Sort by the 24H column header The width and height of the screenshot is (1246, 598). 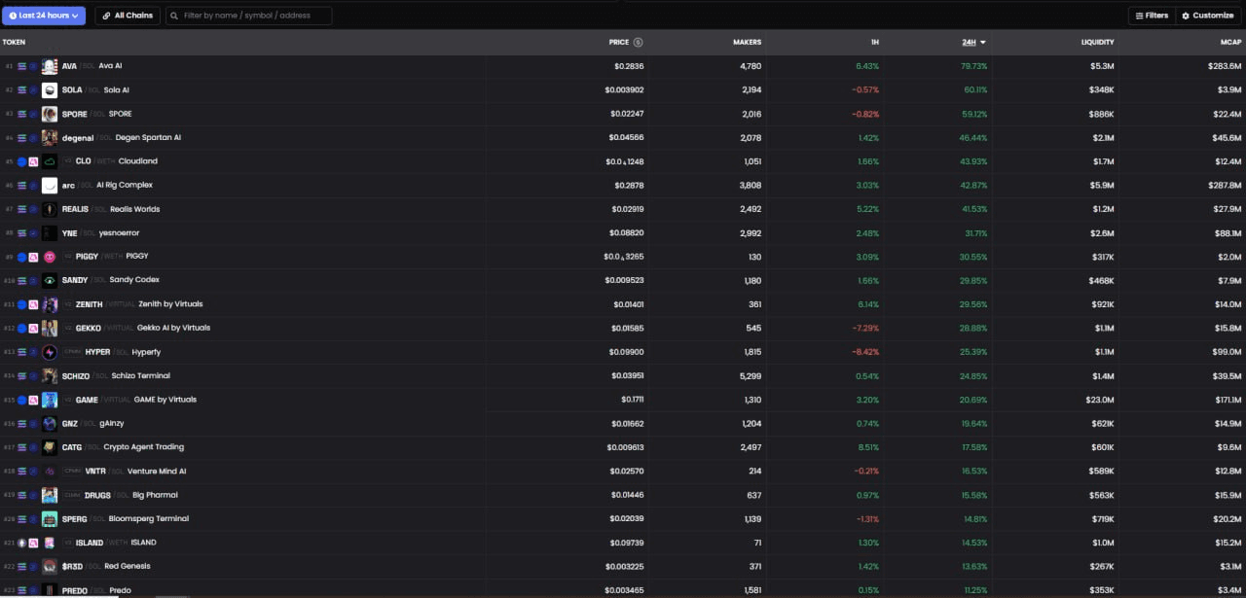click(972, 43)
